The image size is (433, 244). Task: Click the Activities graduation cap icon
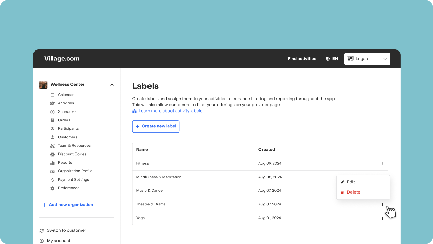[x=52, y=103]
